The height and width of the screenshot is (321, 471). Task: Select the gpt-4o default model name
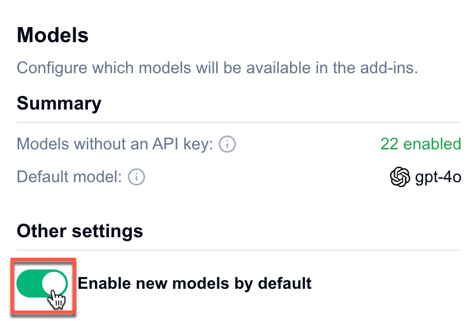click(438, 177)
